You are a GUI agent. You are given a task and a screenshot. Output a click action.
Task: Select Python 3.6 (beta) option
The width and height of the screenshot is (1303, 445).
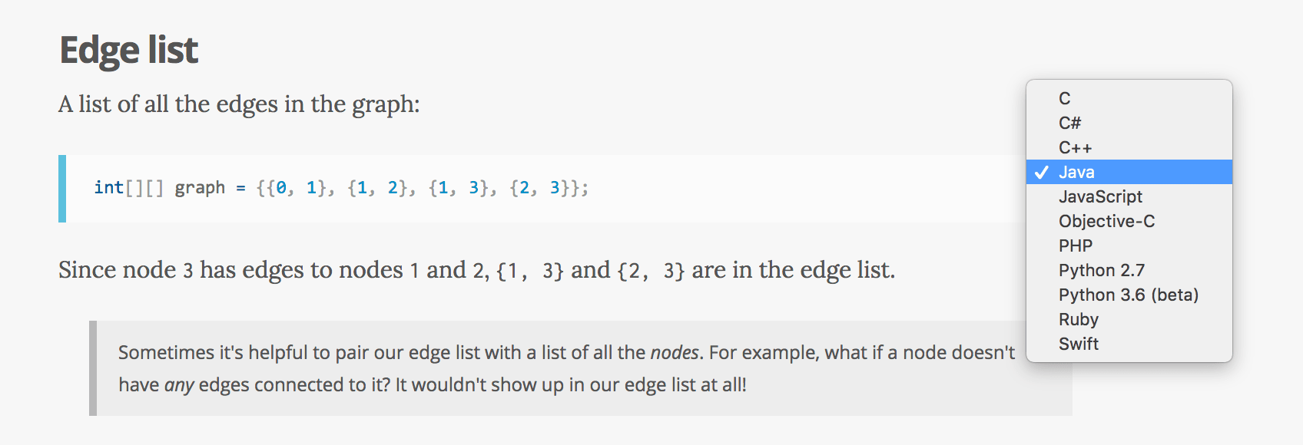click(1129, 295)
